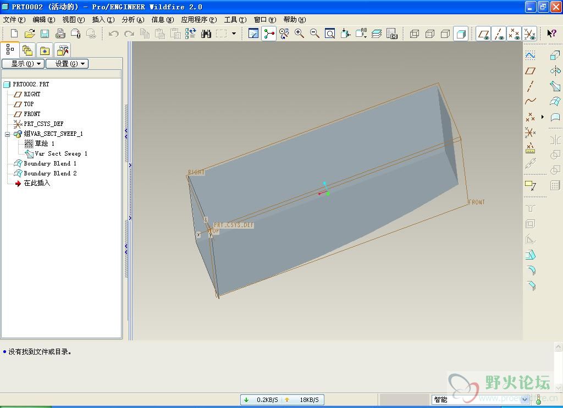Open the 文件 menu
Screen dimensions: 563x408
[x=14, y=20]
